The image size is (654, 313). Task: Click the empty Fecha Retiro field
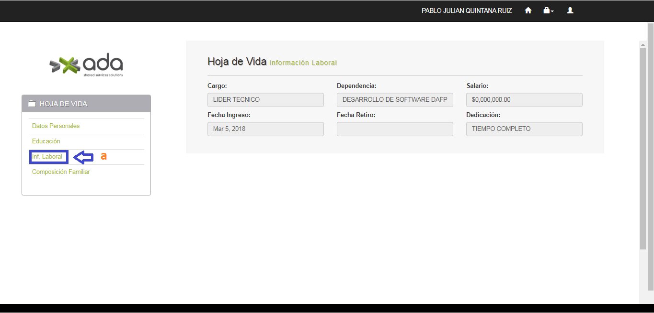395,129
